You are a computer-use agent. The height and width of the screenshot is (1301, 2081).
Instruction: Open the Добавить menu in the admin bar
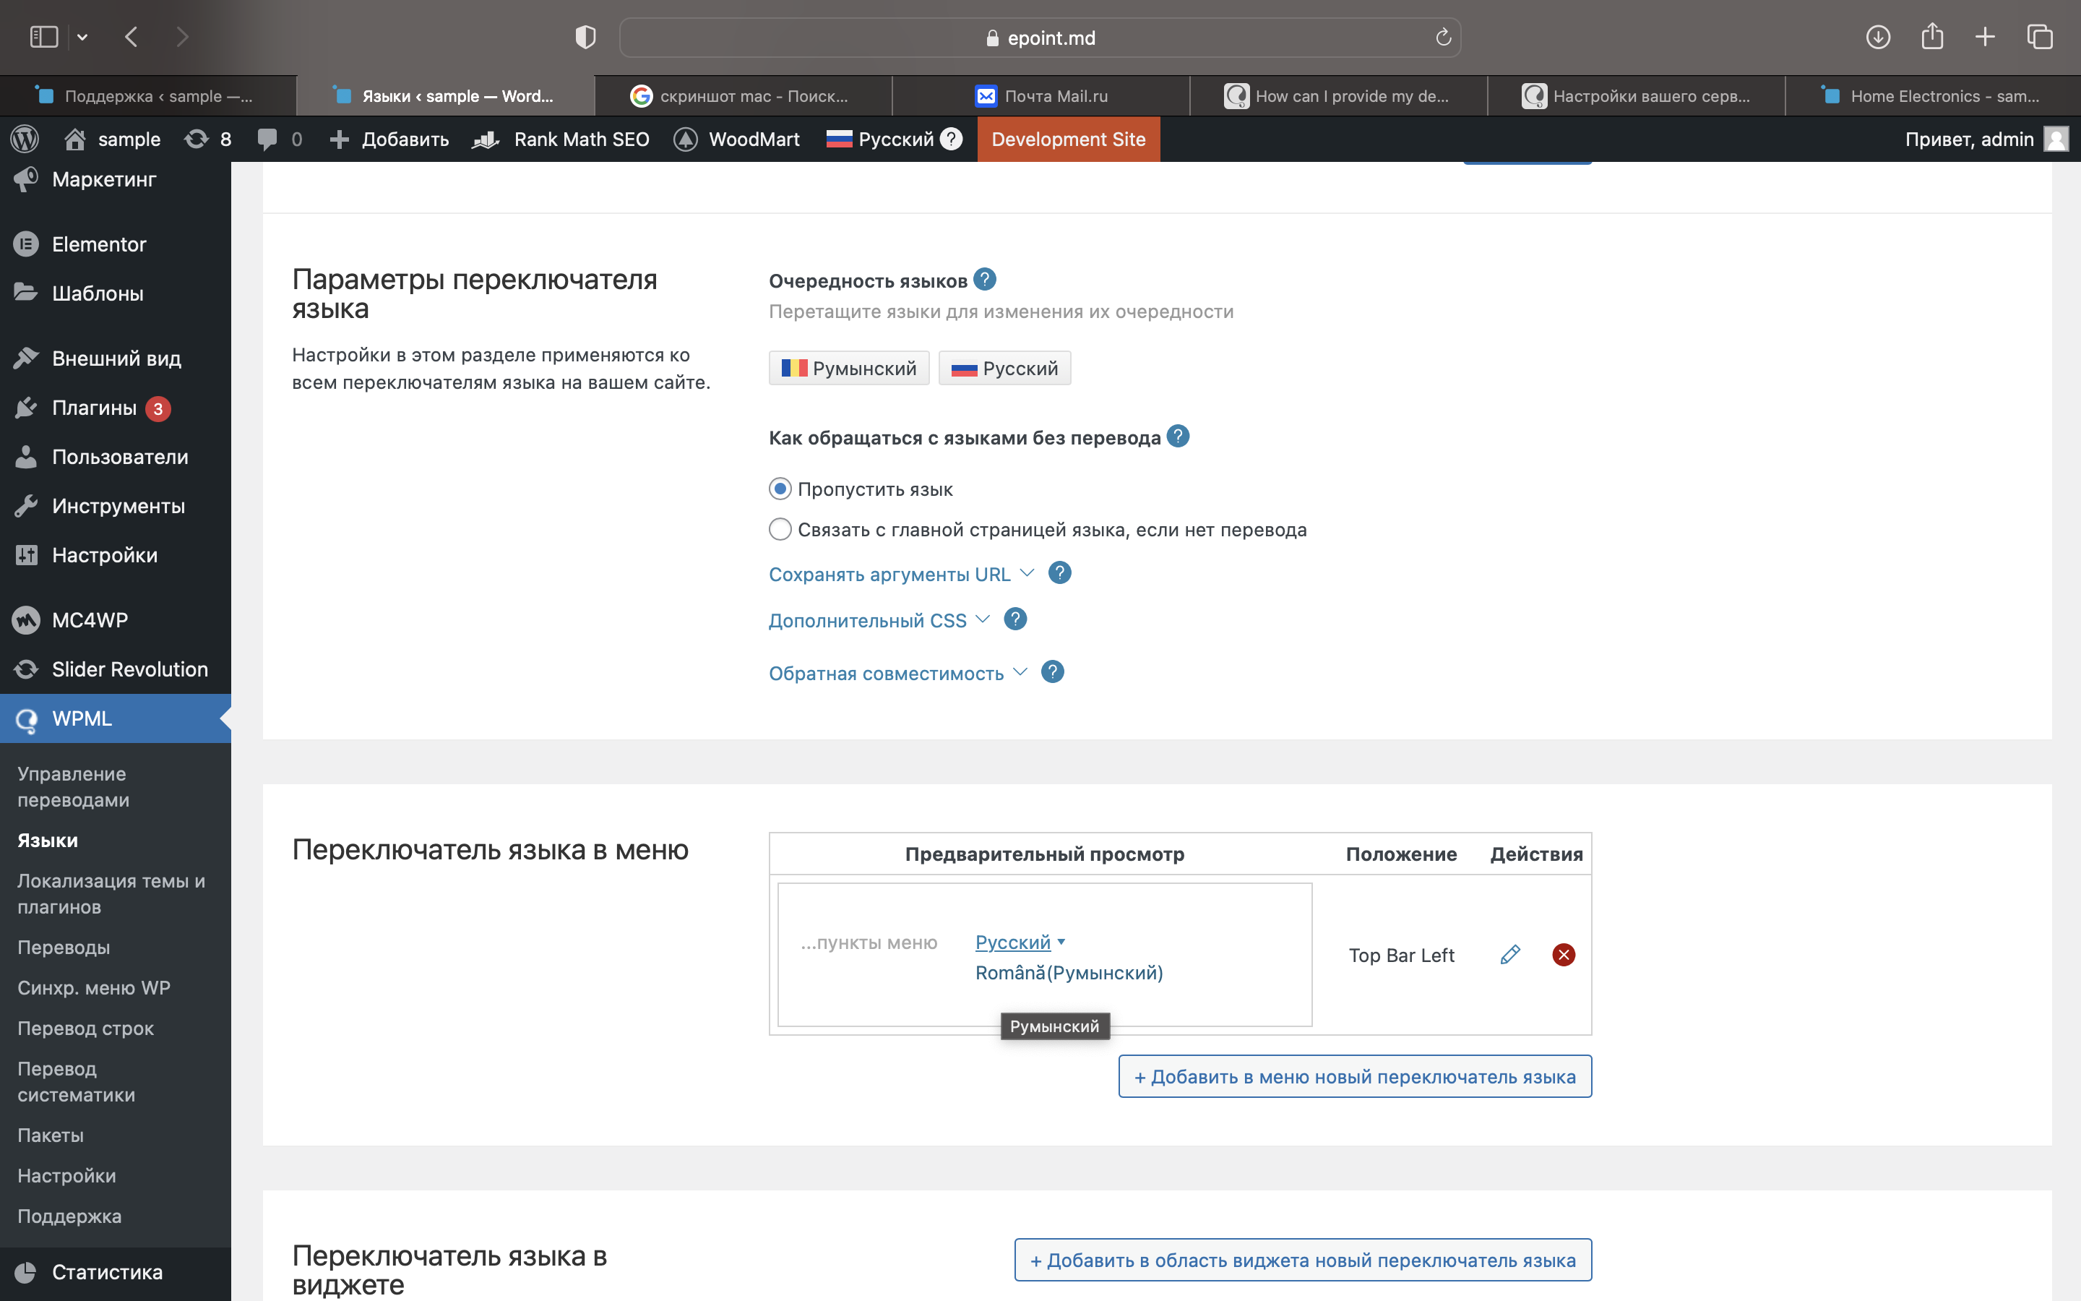[389, 139]
